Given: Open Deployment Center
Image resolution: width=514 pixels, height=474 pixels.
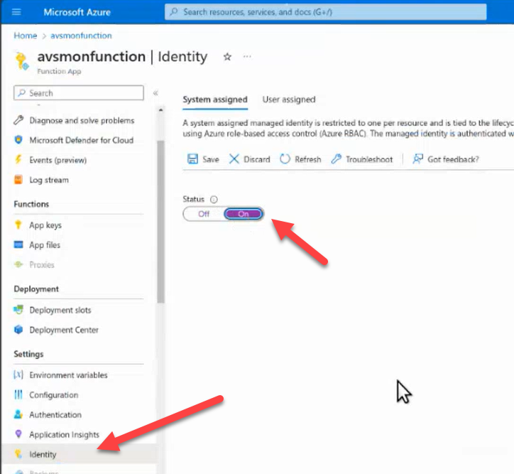Looking at the screenshot, I should click(x=64, y=330).
